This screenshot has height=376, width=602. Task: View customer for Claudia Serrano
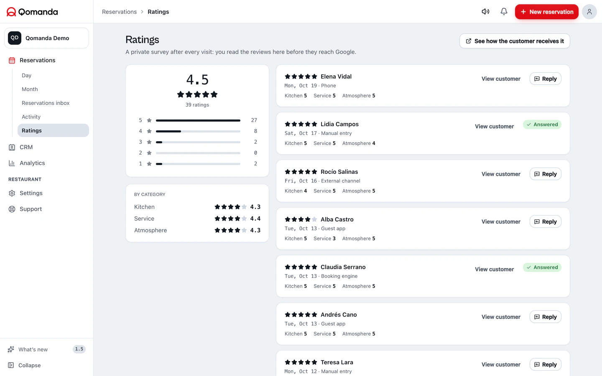pos(494,269)
